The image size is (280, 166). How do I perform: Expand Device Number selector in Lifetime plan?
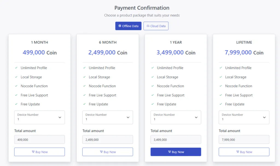point(244,117)
